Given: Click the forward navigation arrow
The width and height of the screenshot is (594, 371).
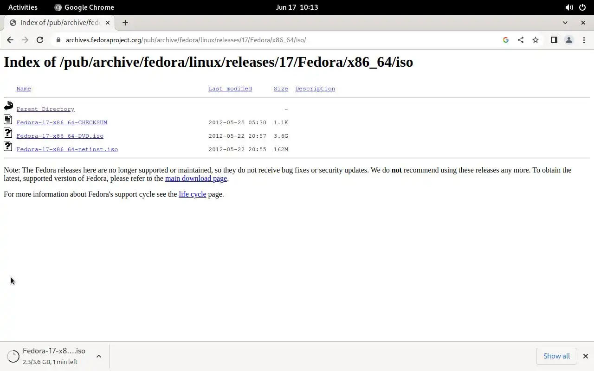Looking at the screenshot, I should coord(25,40).
